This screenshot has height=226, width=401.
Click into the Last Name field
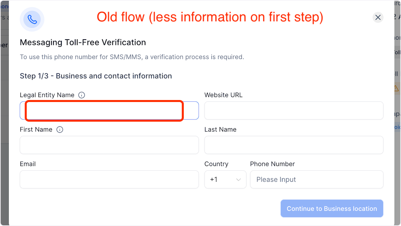(x=294, y=145)
